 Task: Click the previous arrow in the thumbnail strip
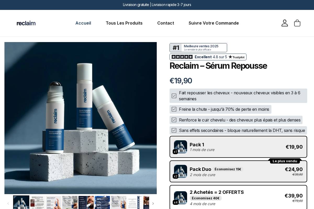(x=8, y=203)
